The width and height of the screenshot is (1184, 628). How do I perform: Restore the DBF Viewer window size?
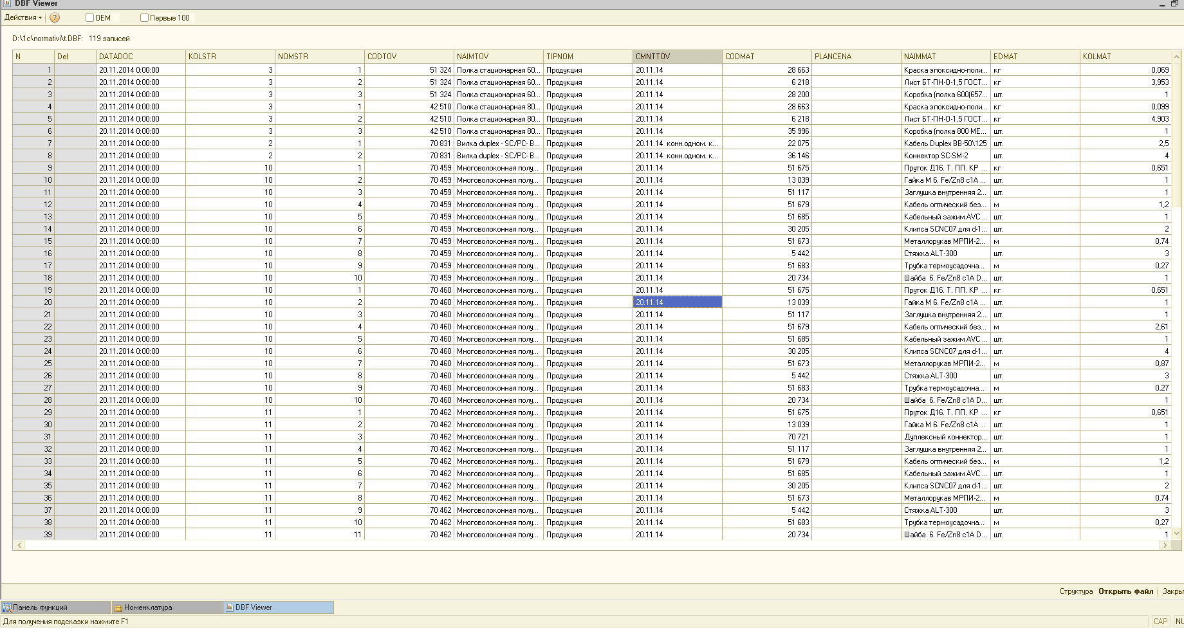[x=1174, y=4]
